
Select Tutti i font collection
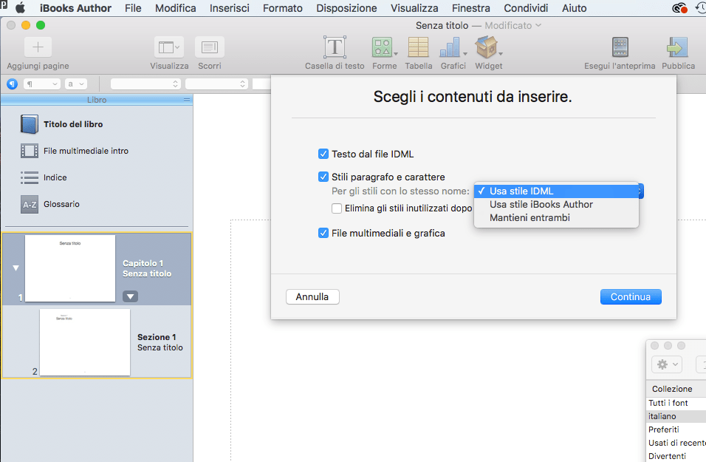coord(676,403)
